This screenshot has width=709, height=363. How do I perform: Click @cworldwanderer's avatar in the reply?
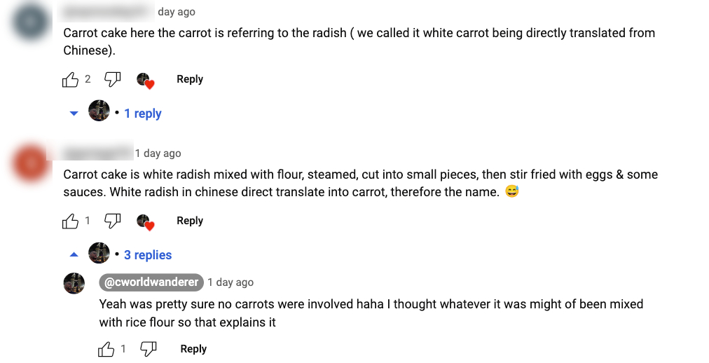point(74,283)
